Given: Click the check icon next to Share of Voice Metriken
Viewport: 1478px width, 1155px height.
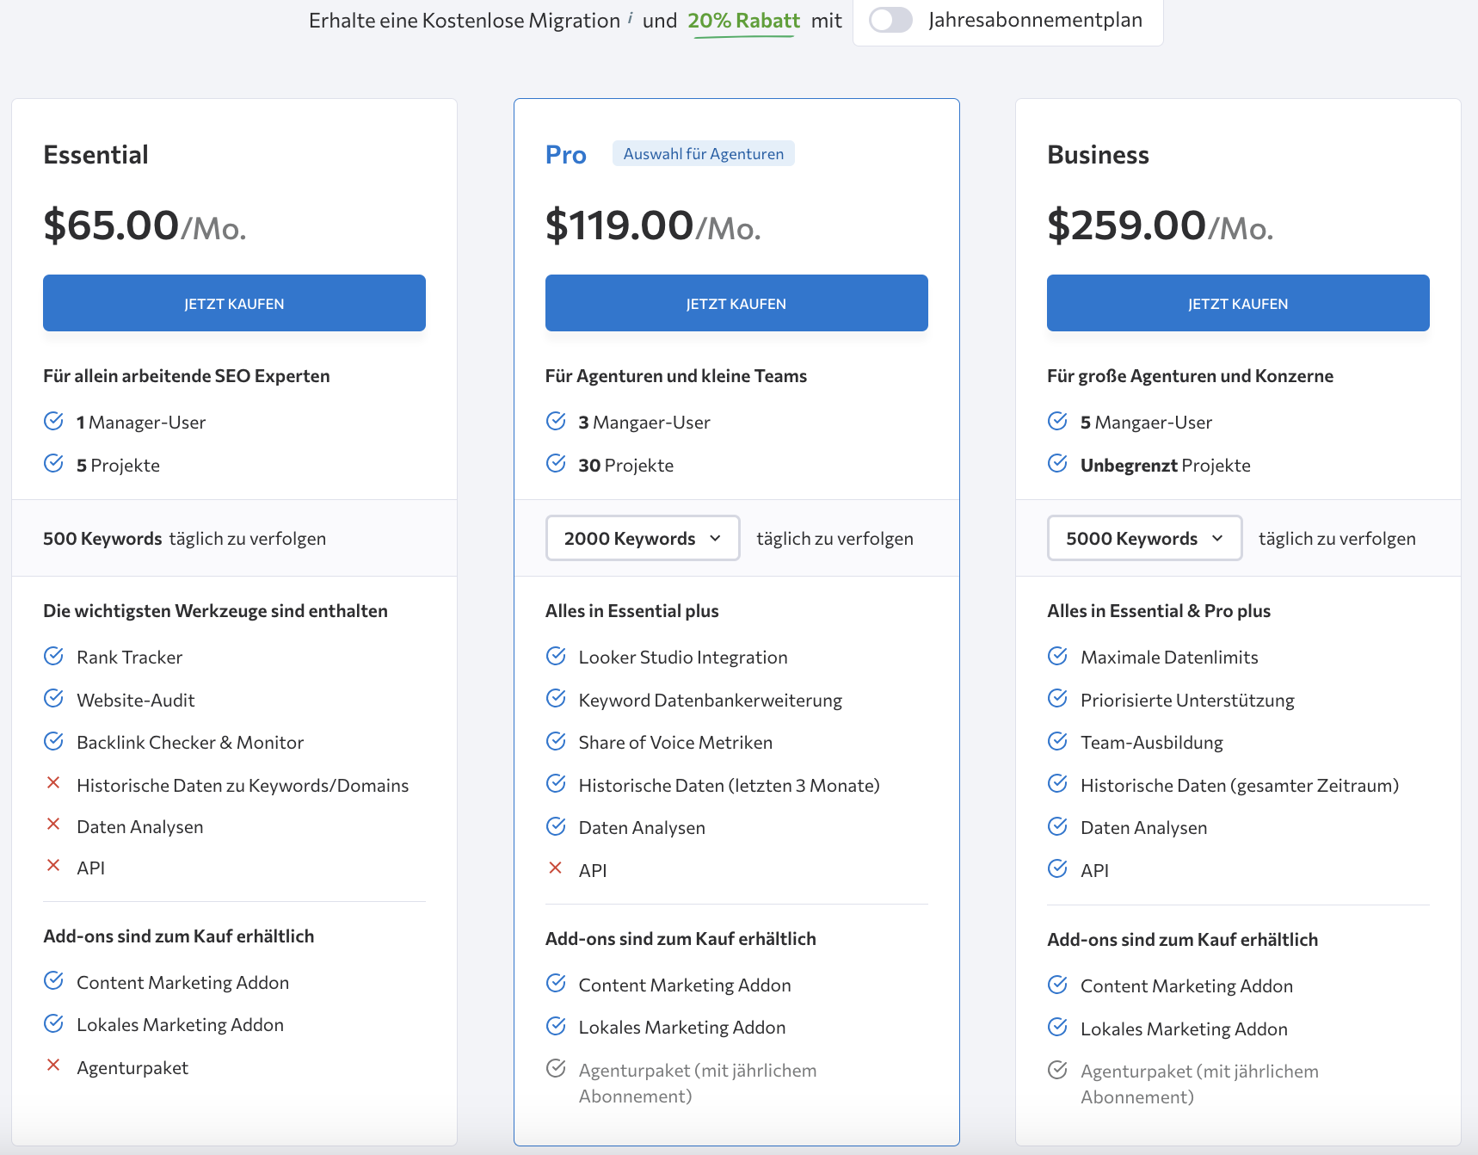Looking at the screenshot, I should pyautogui.click(x=556, y=741).
